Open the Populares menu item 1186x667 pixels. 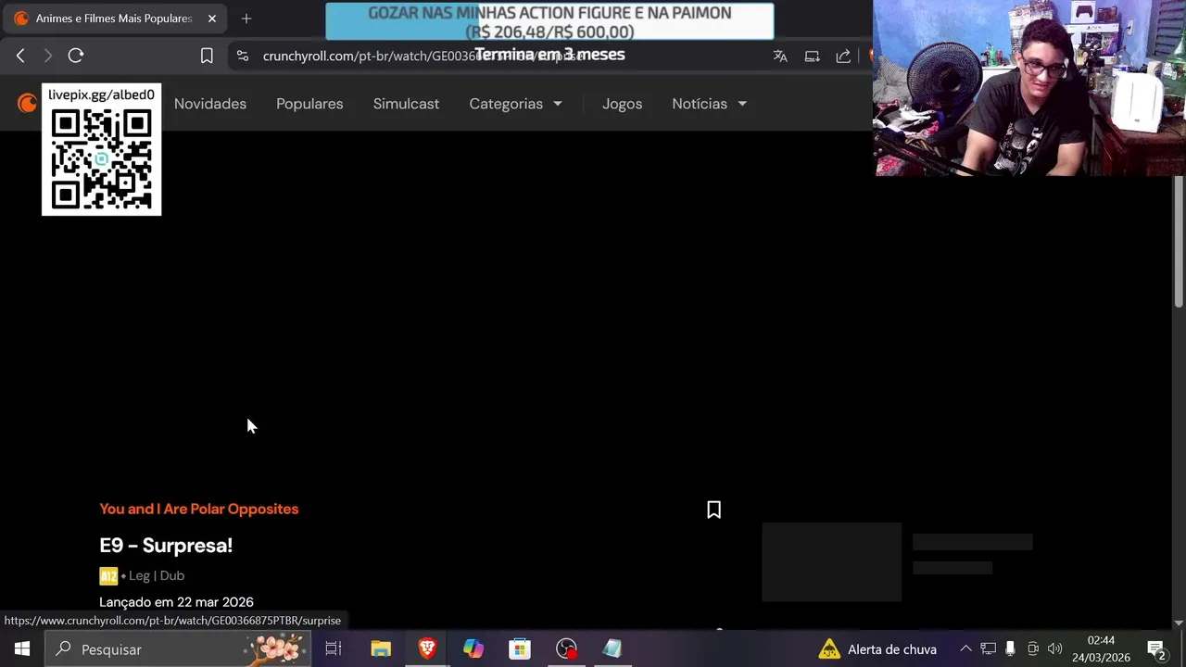coord(309,104)
